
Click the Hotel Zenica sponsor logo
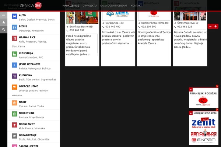click(203, 101)
